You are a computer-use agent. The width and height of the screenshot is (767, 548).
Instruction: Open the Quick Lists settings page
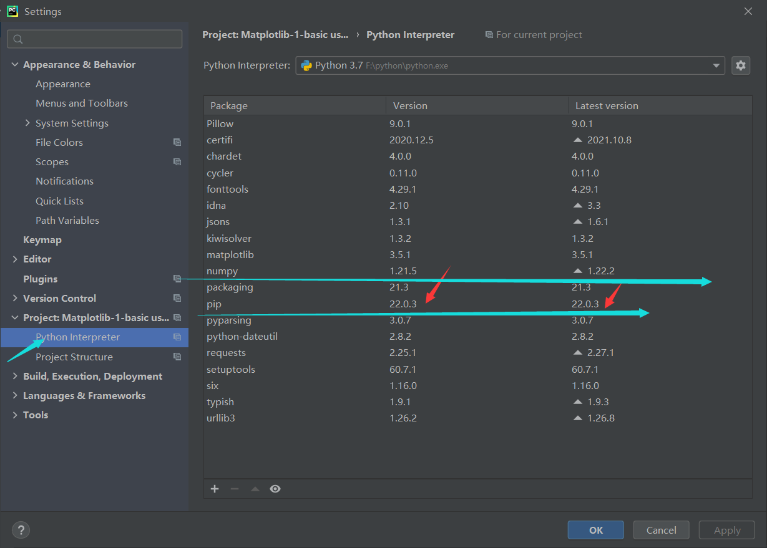click(59, 201)
